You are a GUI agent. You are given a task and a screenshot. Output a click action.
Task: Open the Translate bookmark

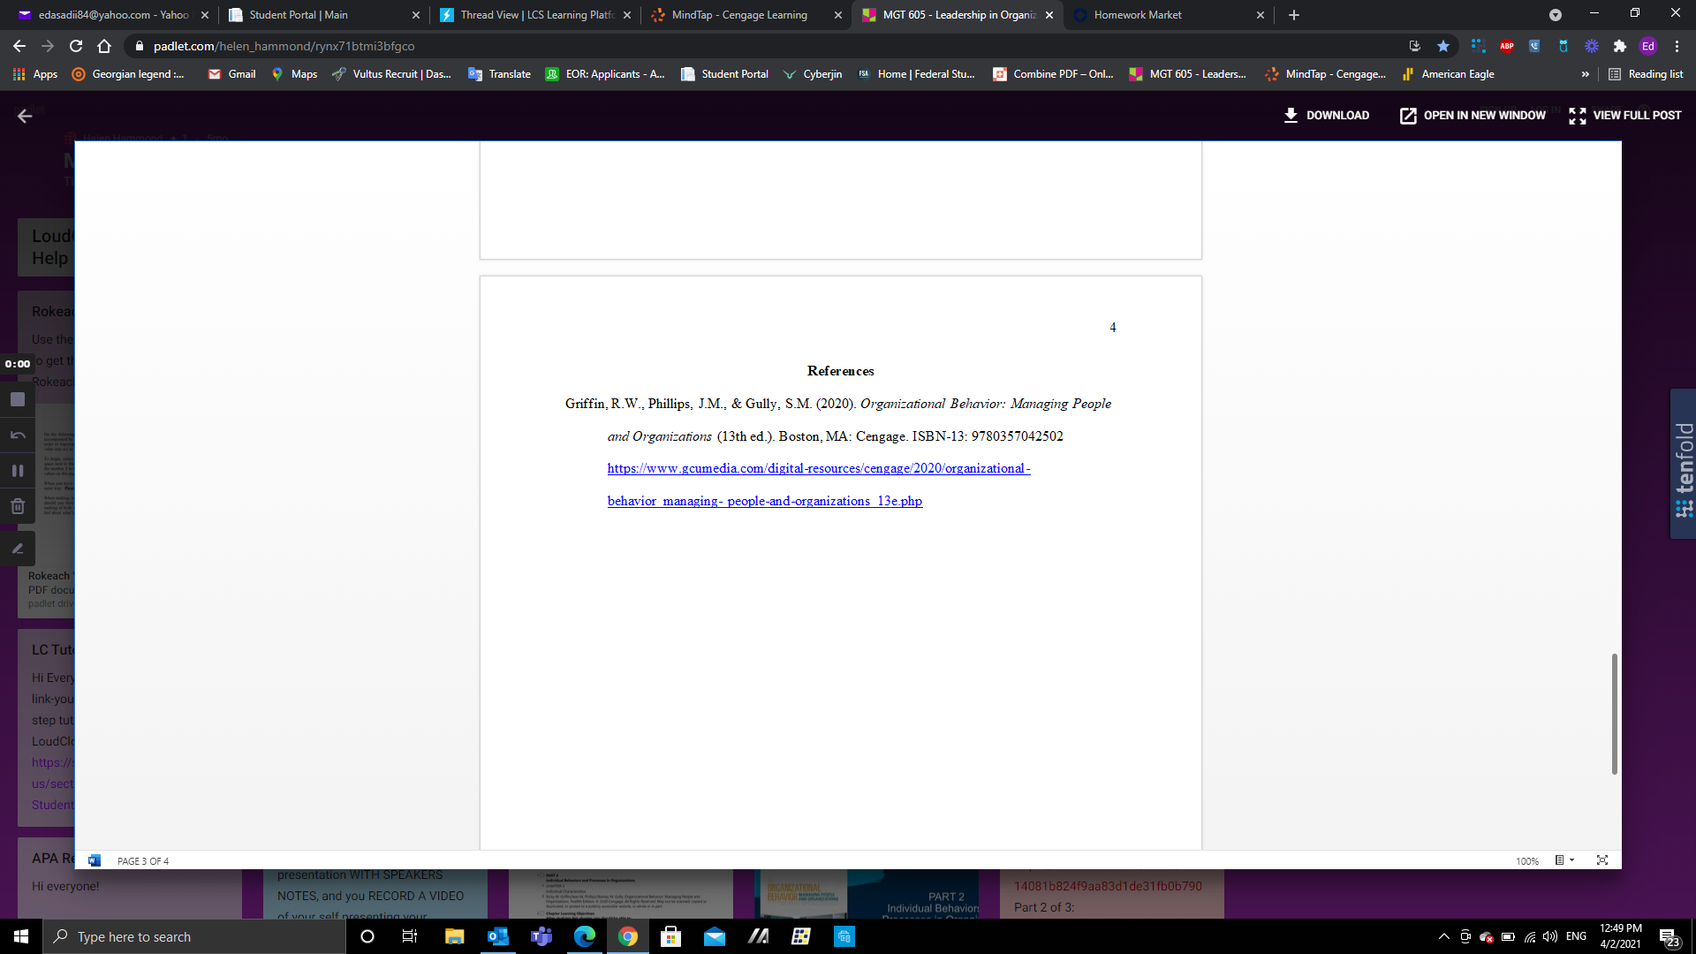click(500, 74)
